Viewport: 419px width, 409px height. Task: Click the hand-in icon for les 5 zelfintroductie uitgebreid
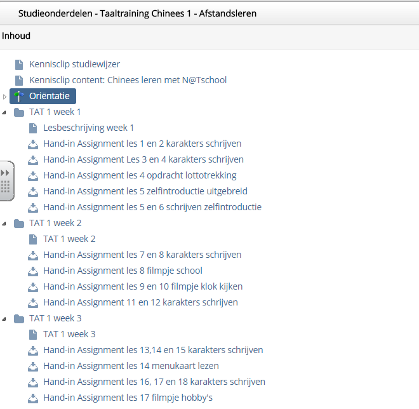tap(33, 192)
